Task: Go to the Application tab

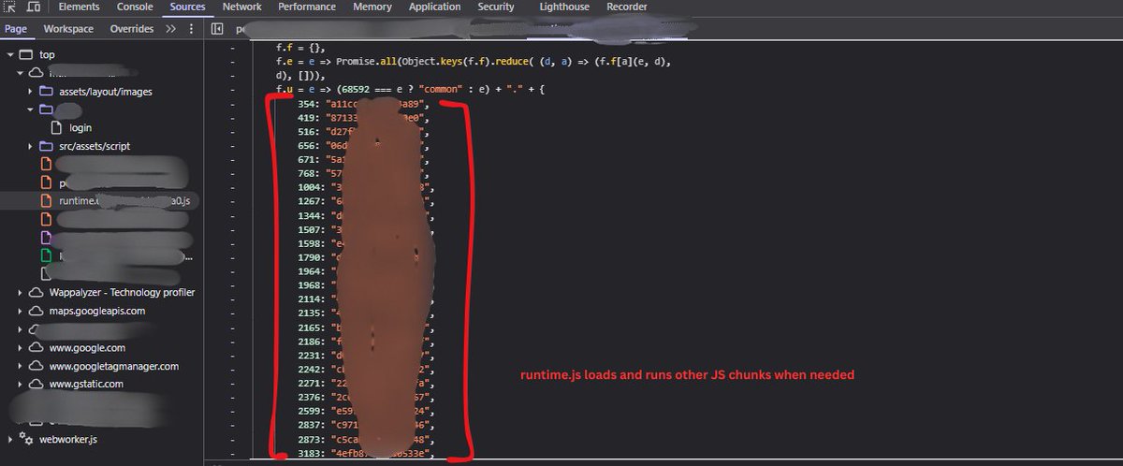Action: pos(434,7)
